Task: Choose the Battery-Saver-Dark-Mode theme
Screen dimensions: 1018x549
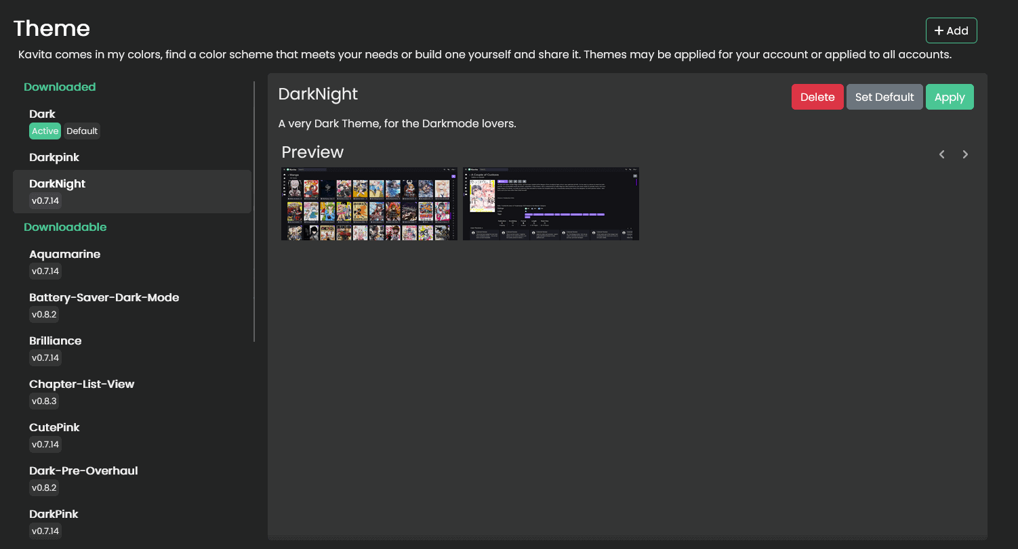Action: coord(104,298)
